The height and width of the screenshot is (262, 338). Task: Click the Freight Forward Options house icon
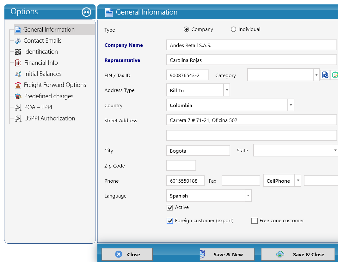click(18, 85)
